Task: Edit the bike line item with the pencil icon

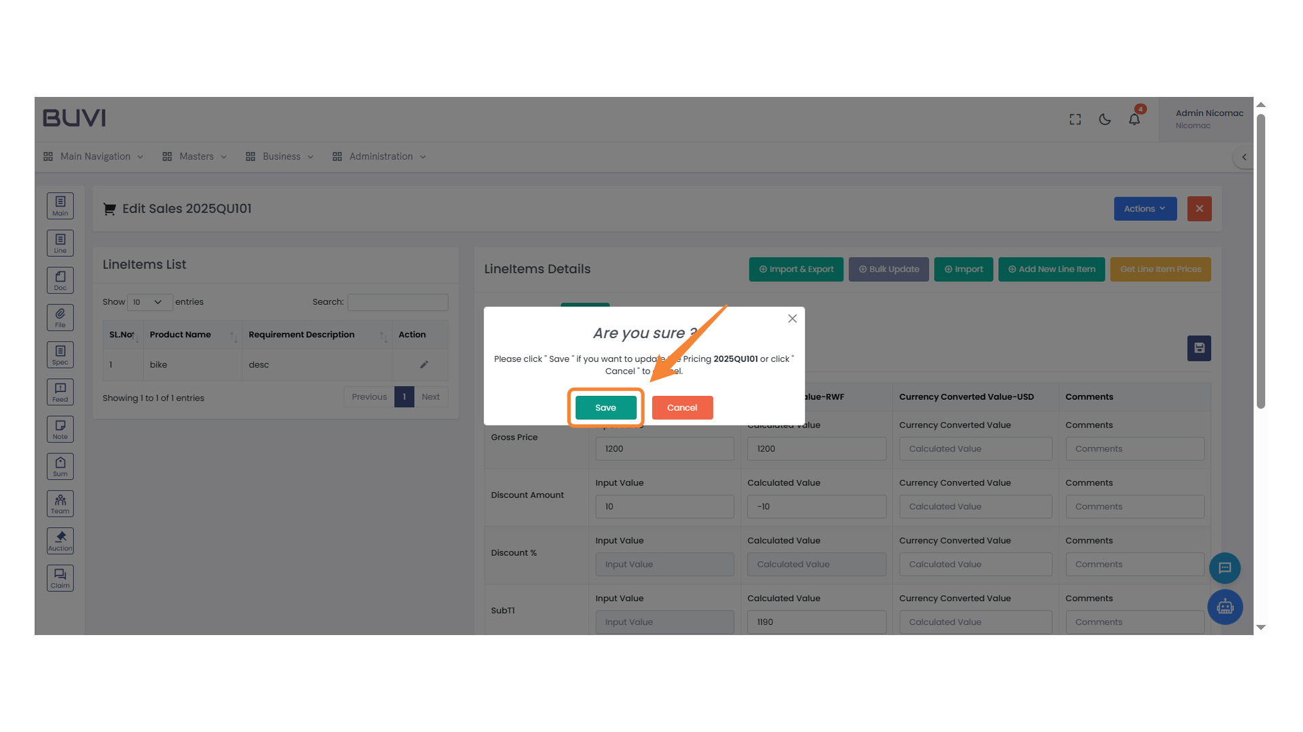Action: coord(423,365)
